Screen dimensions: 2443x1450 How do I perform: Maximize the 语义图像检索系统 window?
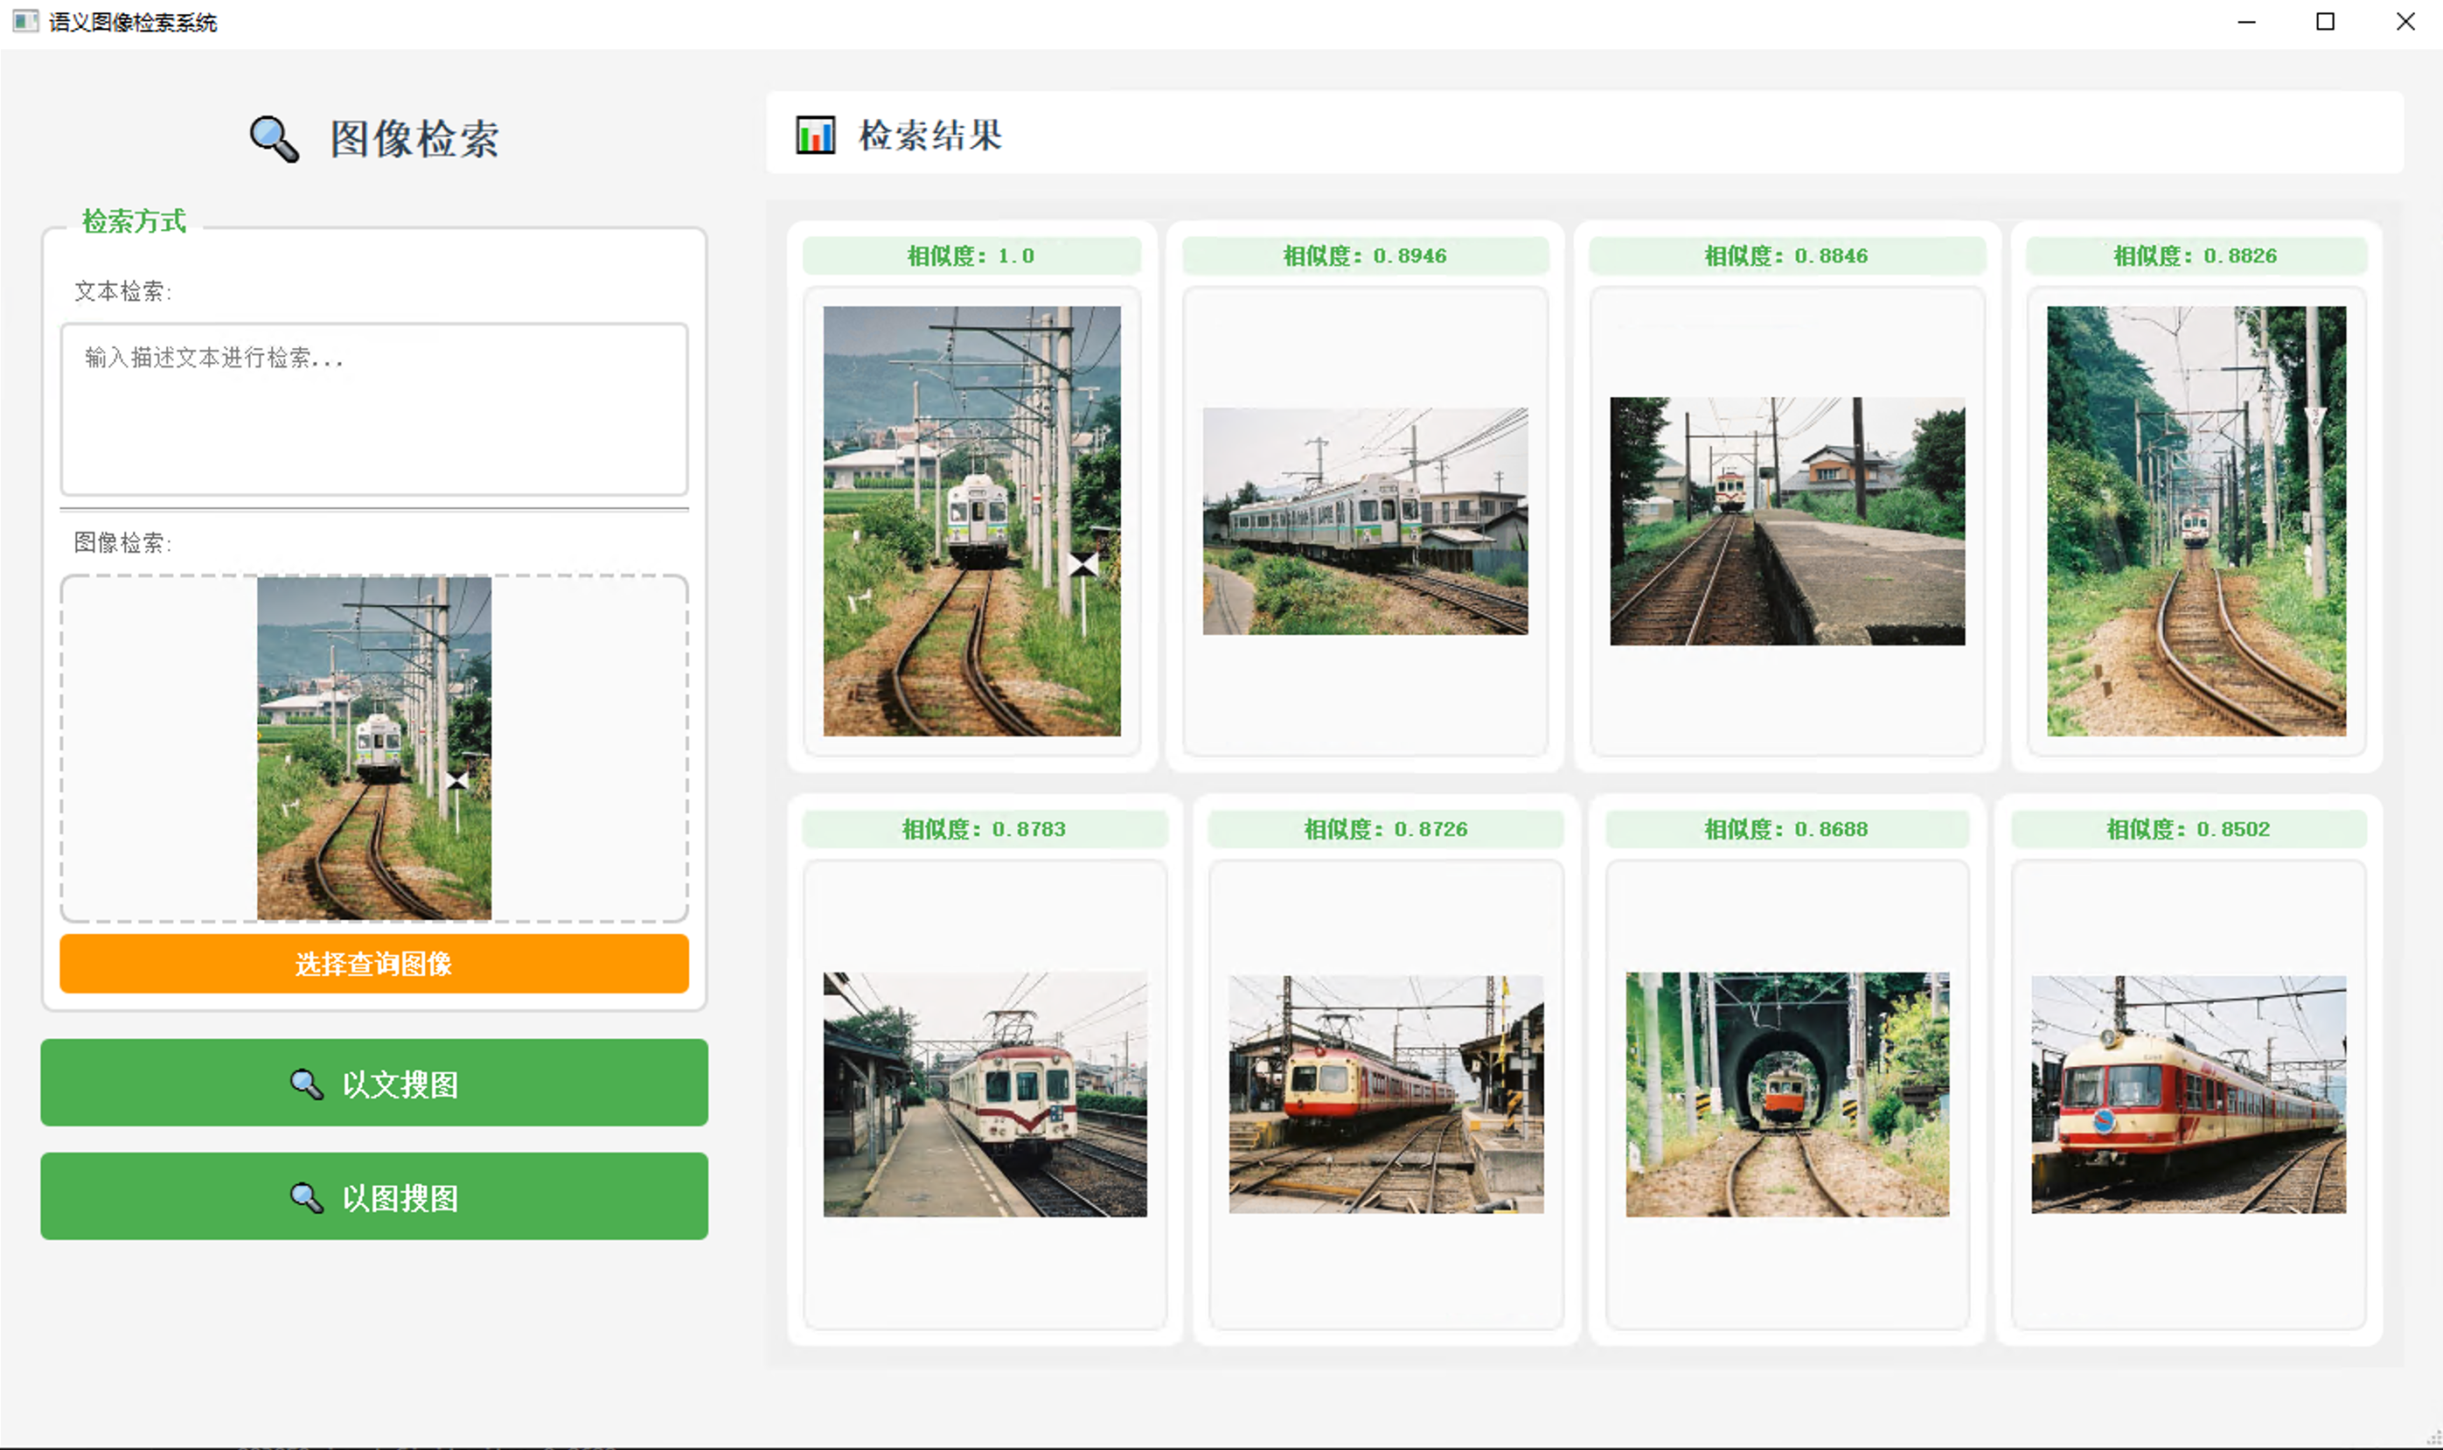pos(2325,22)
